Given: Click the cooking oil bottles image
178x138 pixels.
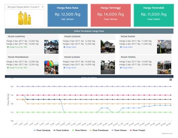Looking at the screenshot, I should coord(24,18).
